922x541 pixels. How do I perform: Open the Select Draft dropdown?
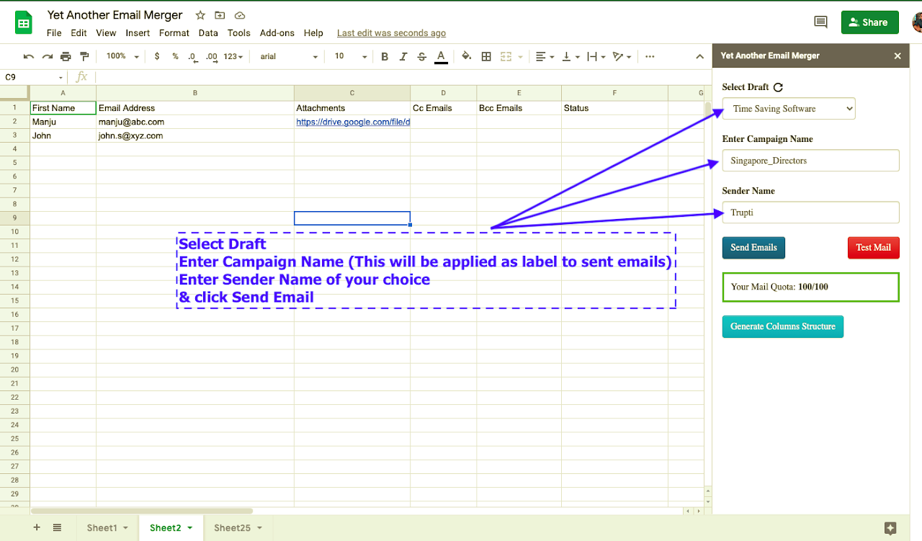tap(789, 109)
